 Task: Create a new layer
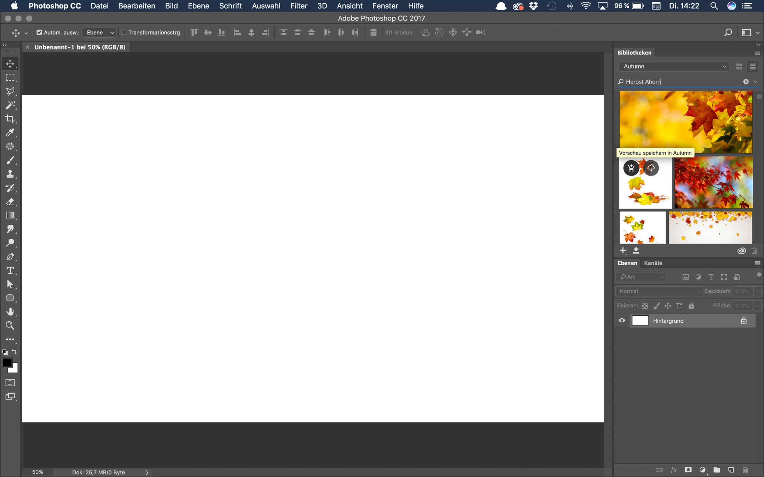coord(731,470)
